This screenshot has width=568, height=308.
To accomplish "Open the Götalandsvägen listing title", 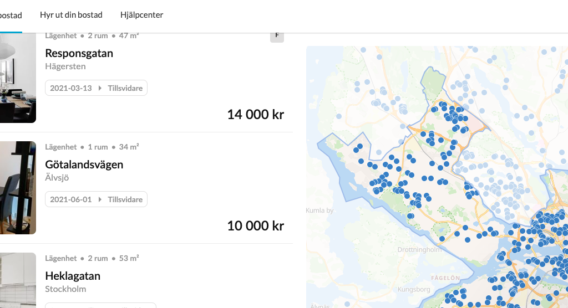I will coord(84,165).
